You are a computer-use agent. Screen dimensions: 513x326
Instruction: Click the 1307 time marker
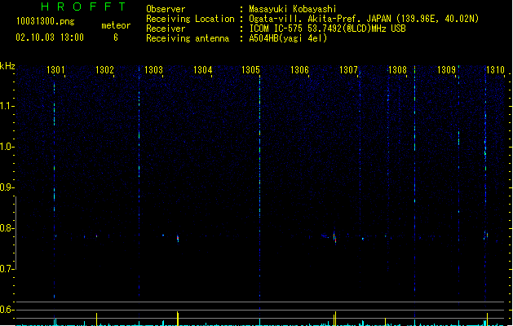point(348,70)
